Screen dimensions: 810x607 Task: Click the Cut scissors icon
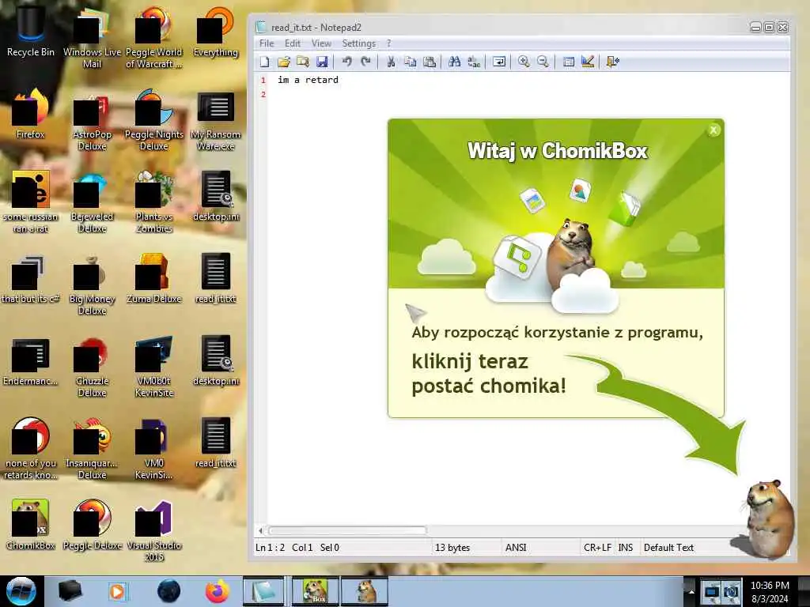coord(391,62)
